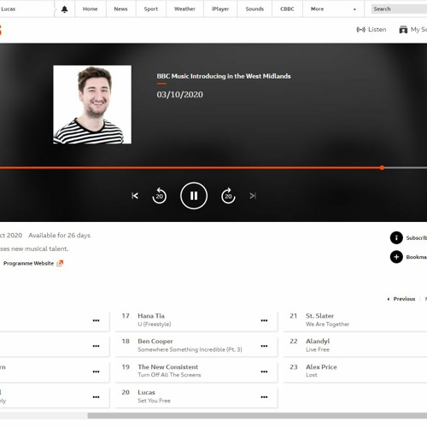The height and width of the screenshot is (427, 427).
Task: Click the 03/10/2020 episode date
Action: point(180,95)
